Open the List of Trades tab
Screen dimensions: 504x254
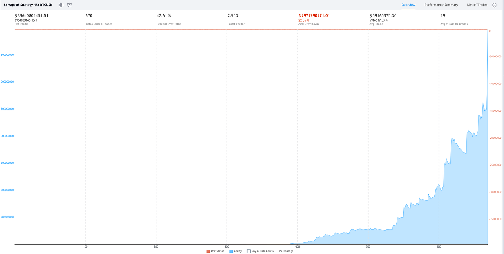(477, 5)
